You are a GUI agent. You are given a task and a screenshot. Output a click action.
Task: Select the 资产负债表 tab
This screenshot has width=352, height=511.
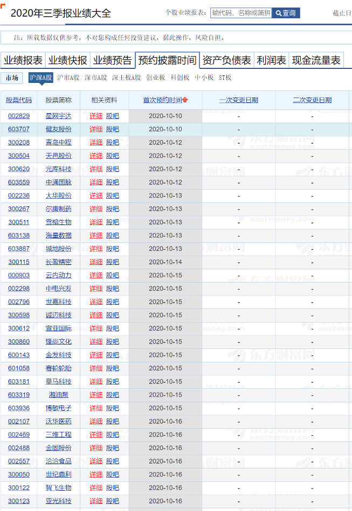pyautogui.click(x=226, y=60)
